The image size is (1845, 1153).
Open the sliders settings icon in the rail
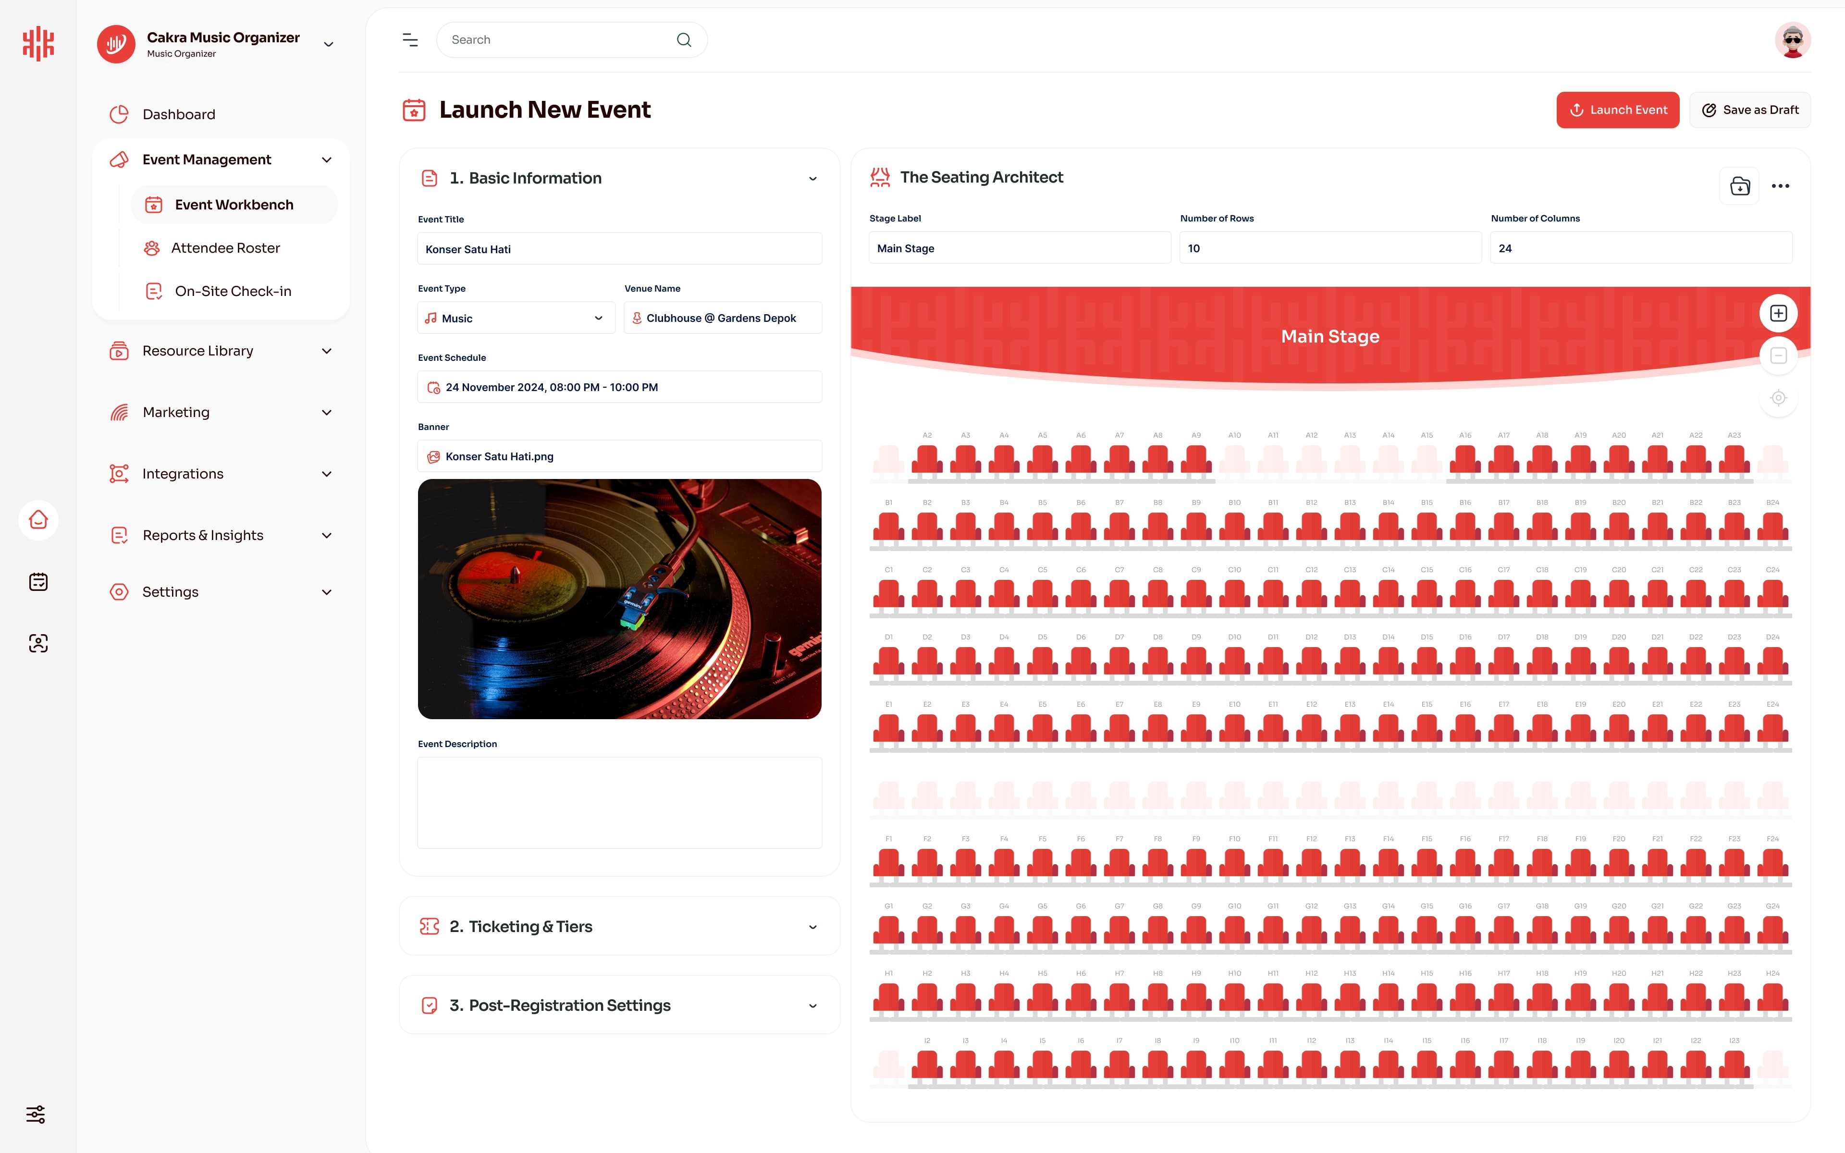pyautogui.click(x=36, y=1114)
